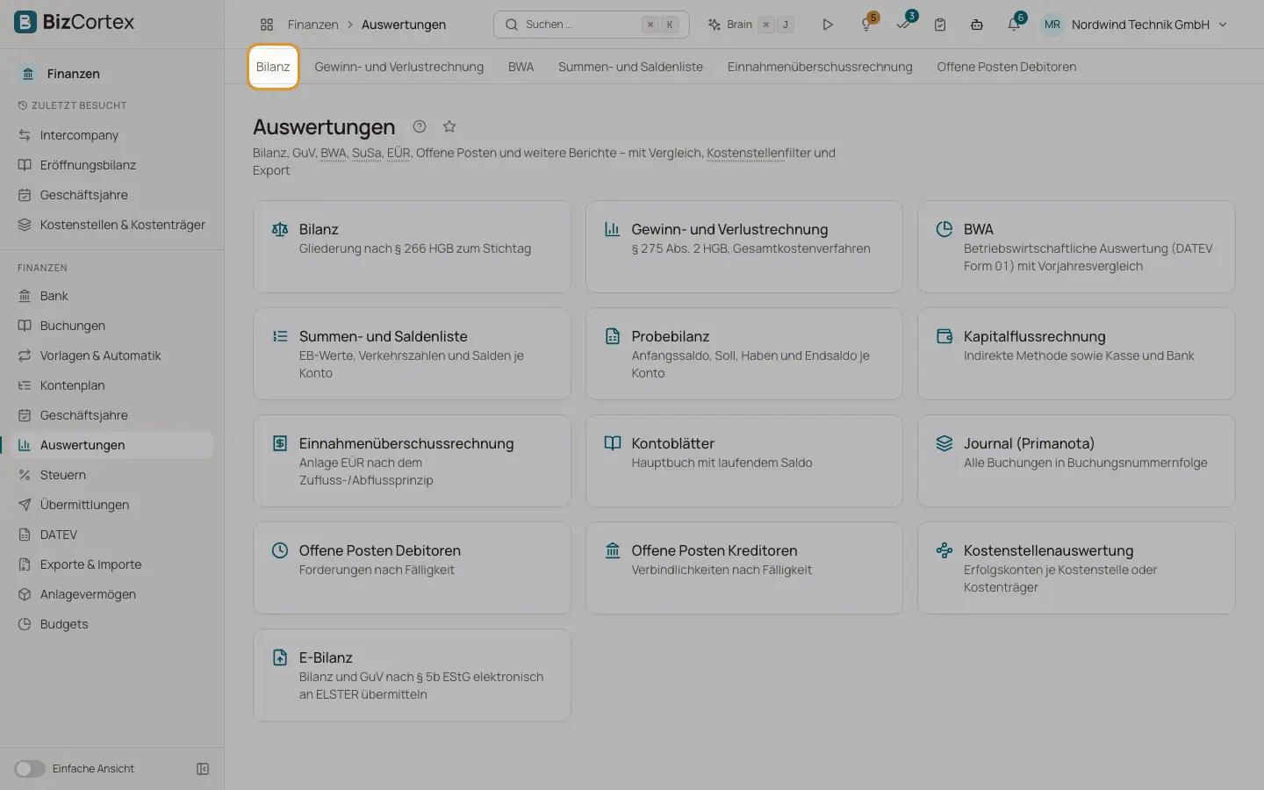
Task: Click the document icon on Probebilanz card
Action: [613, 336]
